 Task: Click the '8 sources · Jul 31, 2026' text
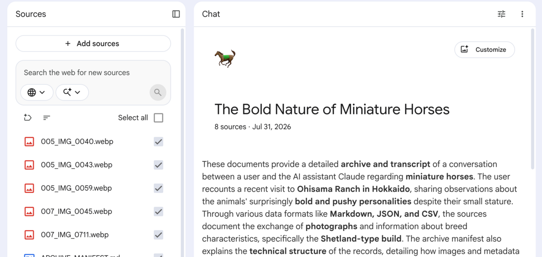tap(253, 127)
